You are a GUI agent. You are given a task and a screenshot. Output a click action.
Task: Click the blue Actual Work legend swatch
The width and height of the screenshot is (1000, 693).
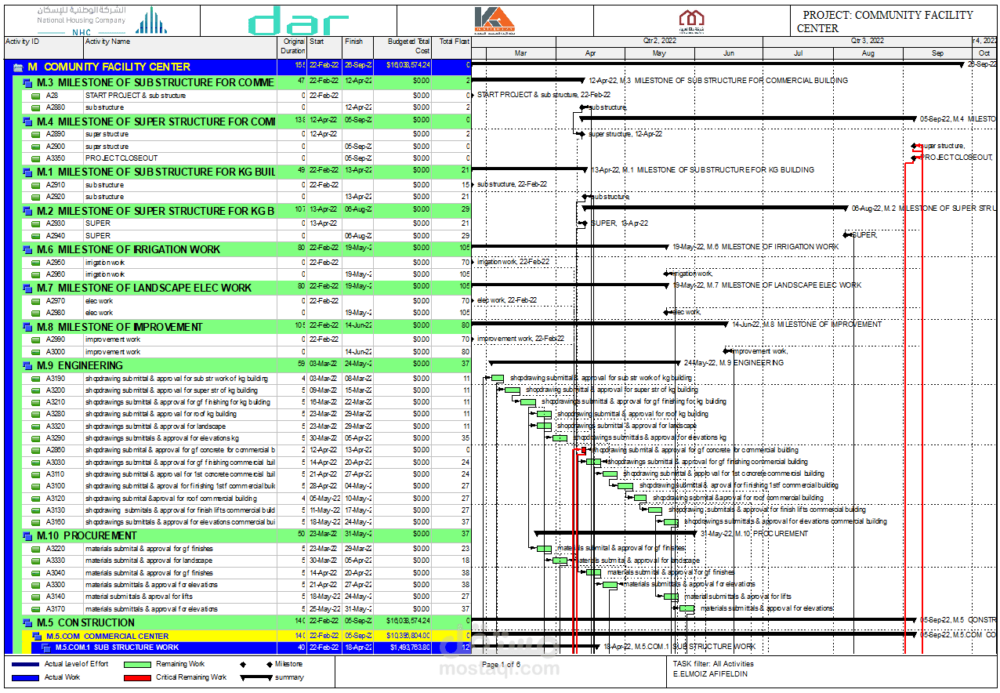coord(24,677)
